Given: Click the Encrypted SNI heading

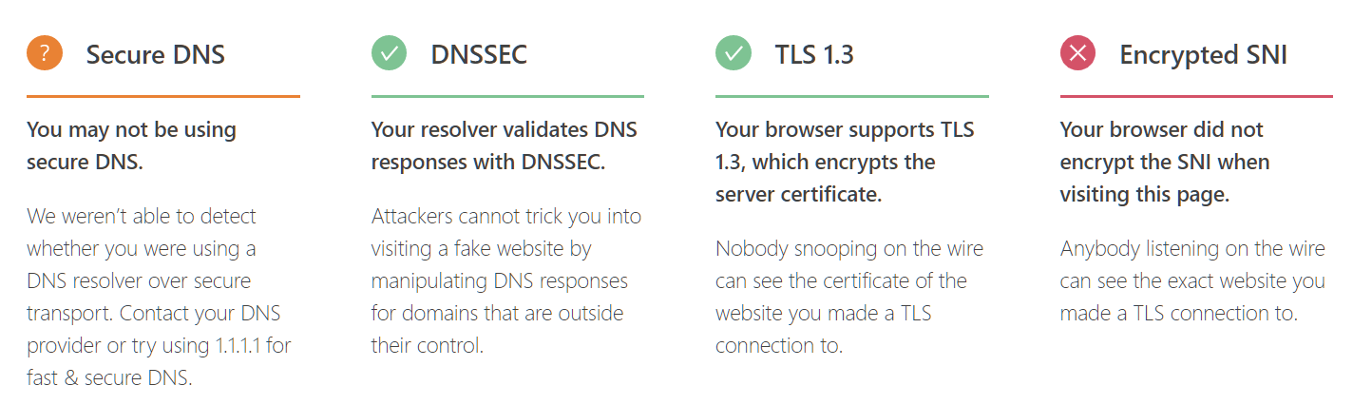Looking at the screenshot, I should tap(1203, 54).
